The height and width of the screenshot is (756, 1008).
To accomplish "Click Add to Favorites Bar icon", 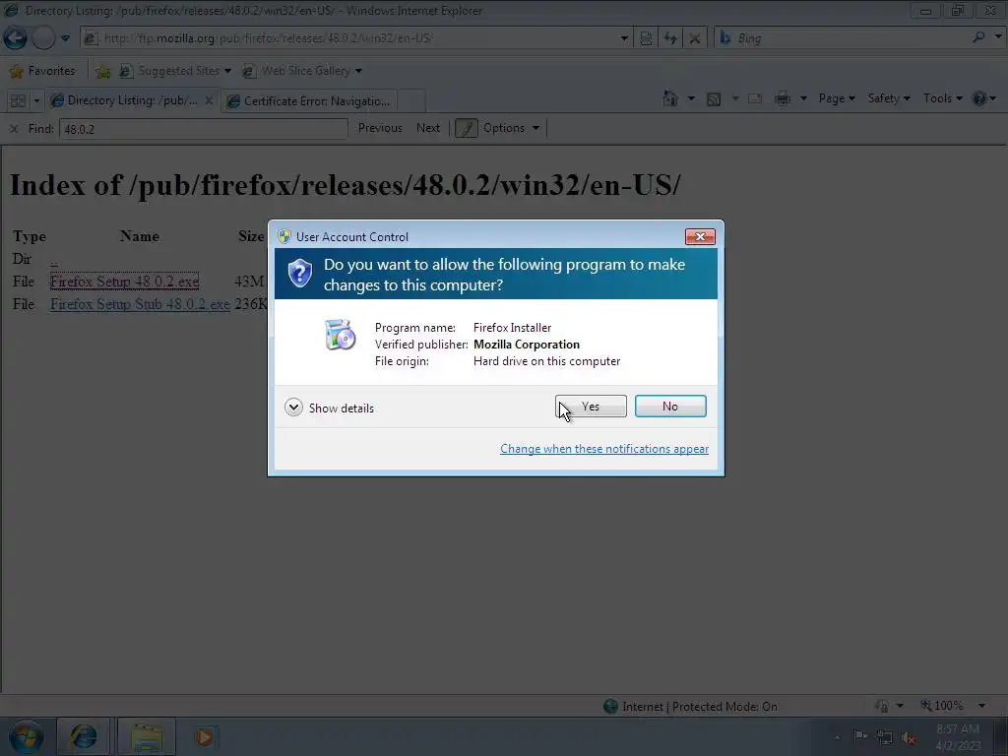I will (x=102, y=71).
